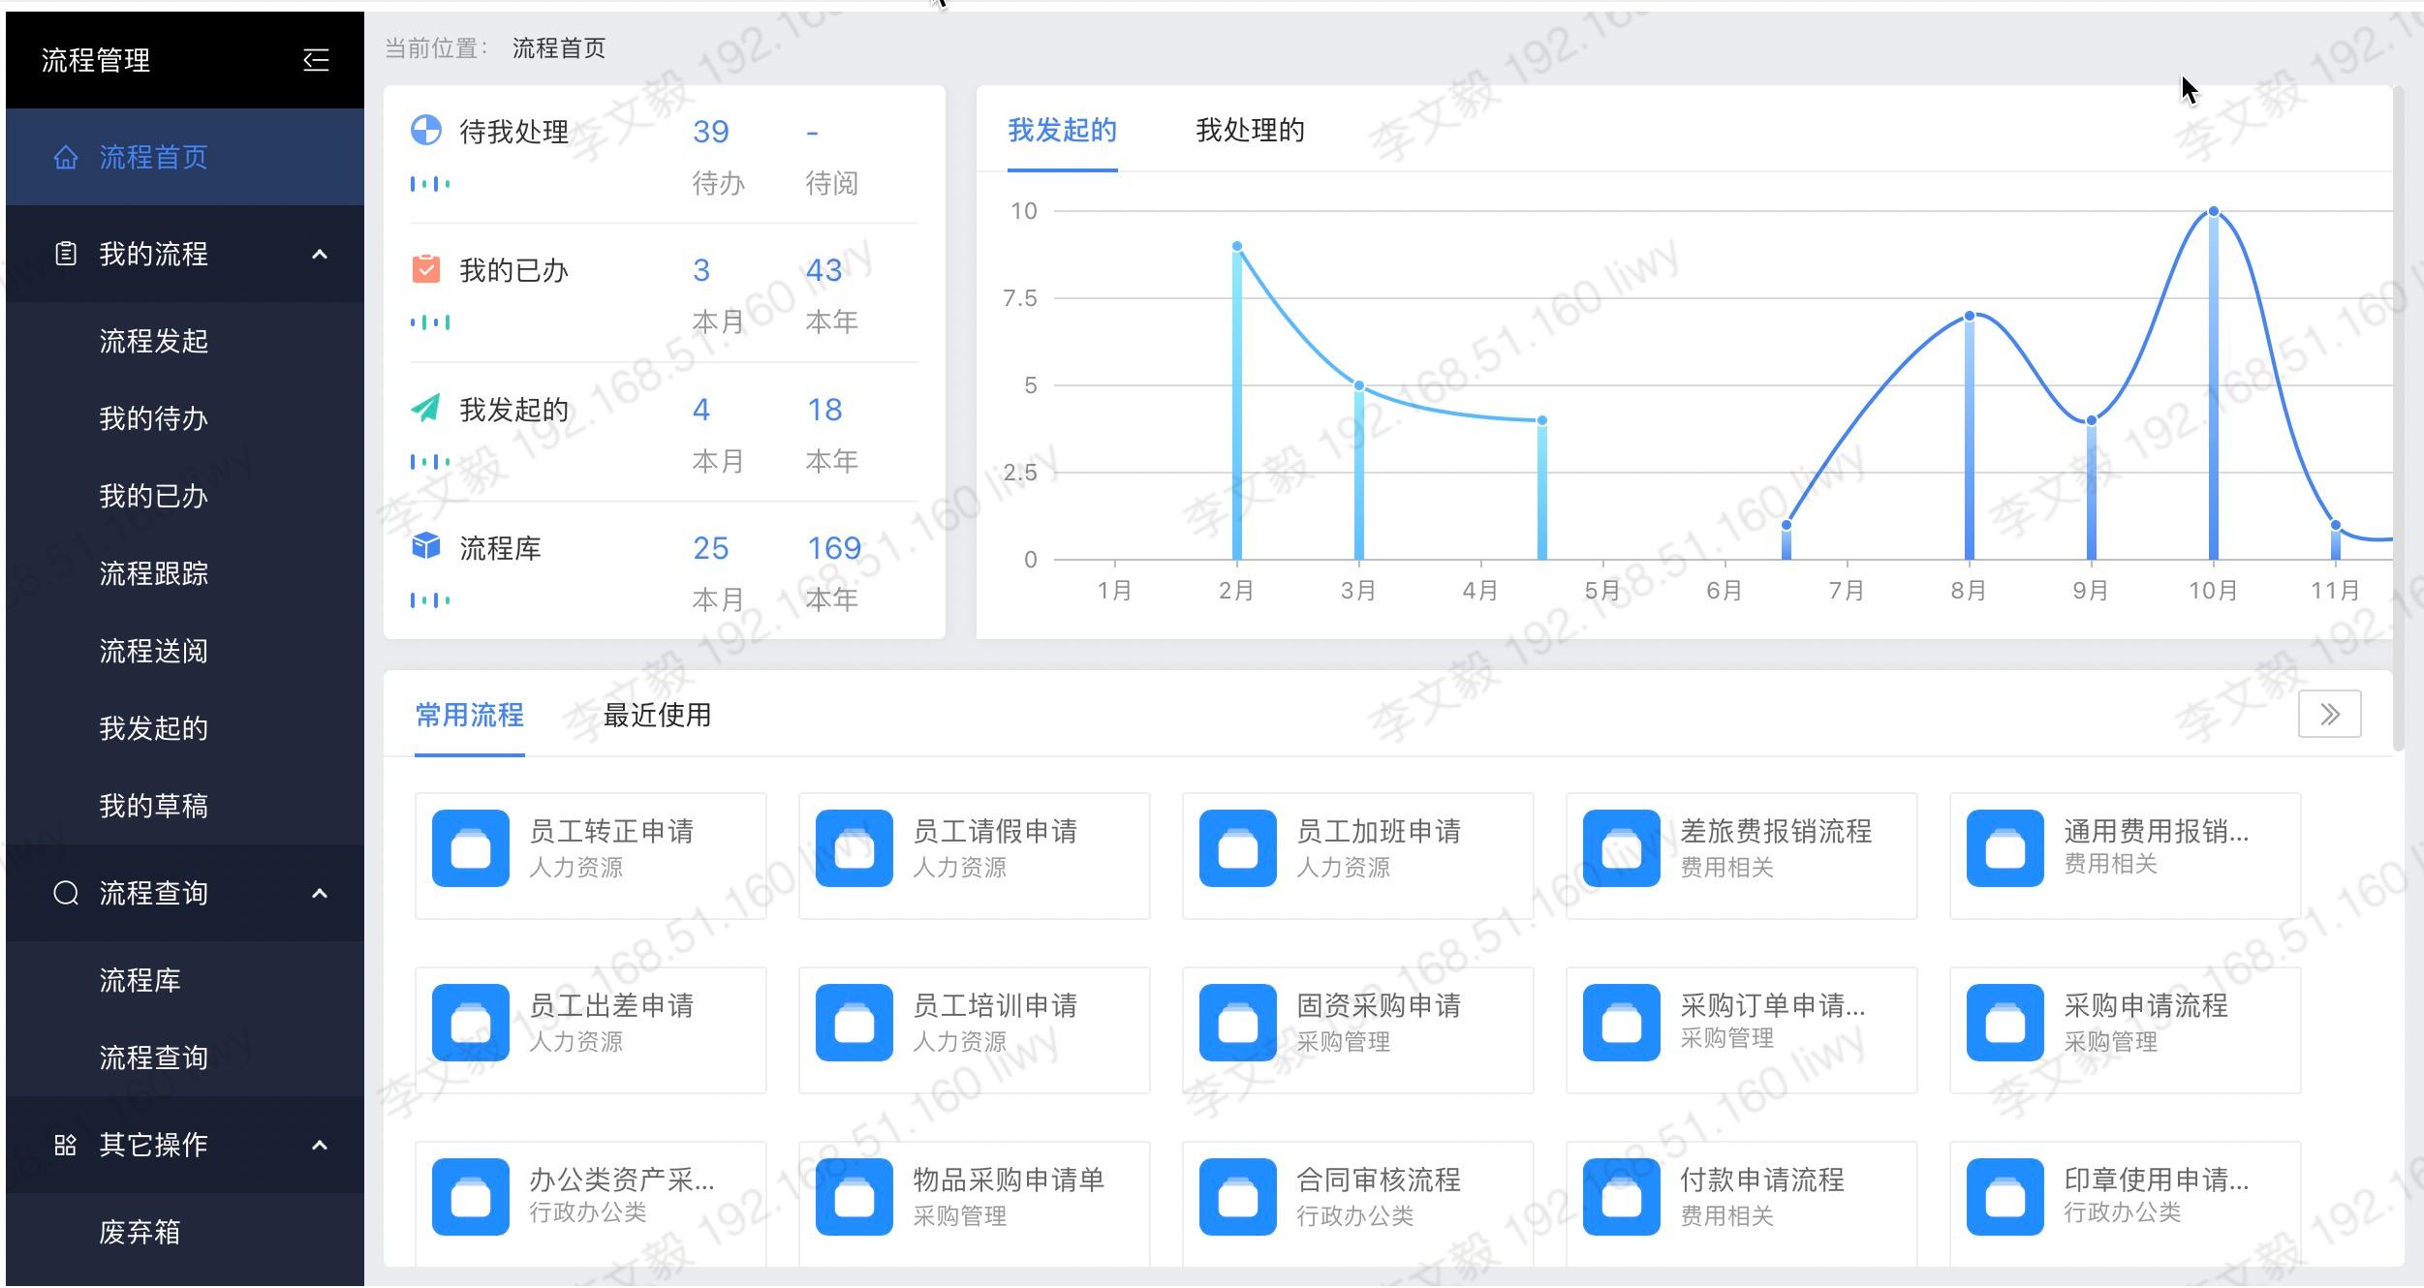Open 我的草稿 in the sidebar

click(185, 806)
